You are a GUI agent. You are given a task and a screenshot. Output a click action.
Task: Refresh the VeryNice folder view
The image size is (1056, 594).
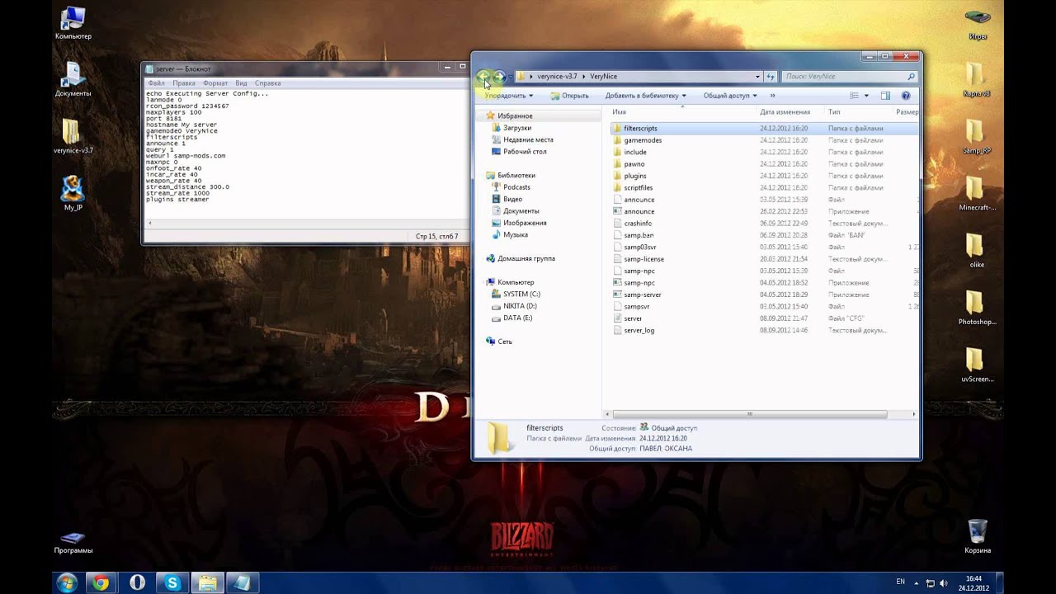point(771,76)
